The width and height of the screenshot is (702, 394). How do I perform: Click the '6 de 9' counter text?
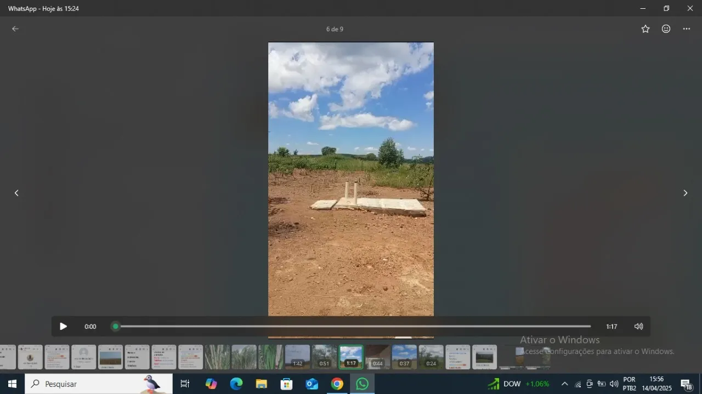pos(335,29)
